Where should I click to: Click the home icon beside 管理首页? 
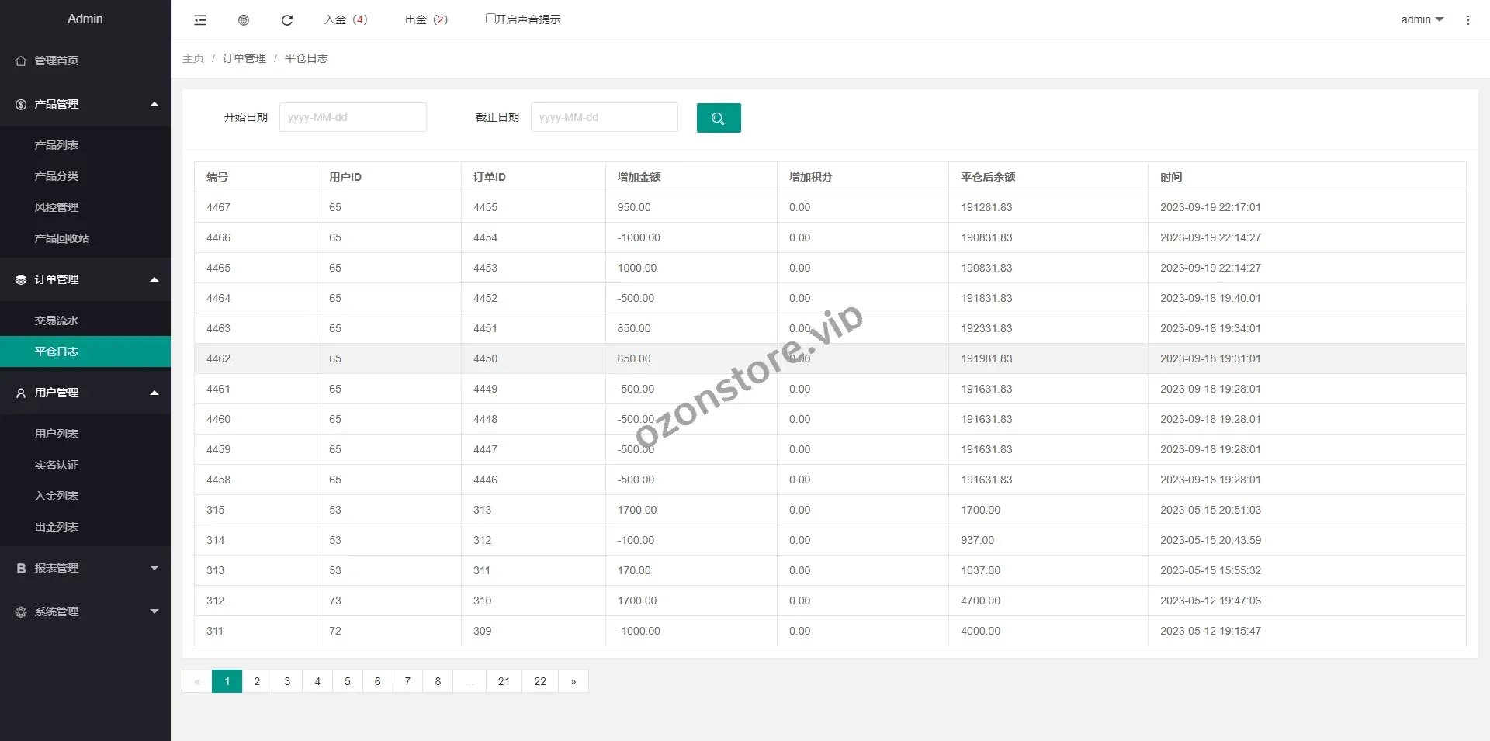coord(21,61)
